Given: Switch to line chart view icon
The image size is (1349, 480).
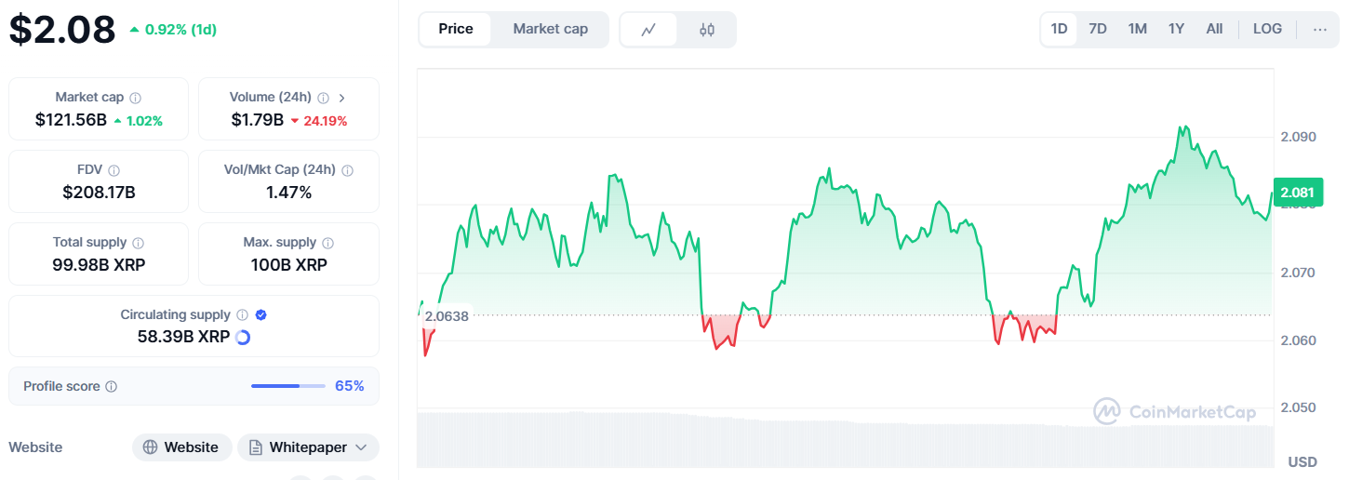Looking at the screenshot, I should 648,30.
